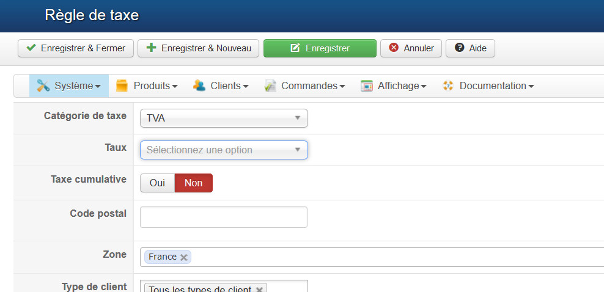Click the green plus icon on Enregistrer & Nouveau
This screenshot has height=292, width=604.
tap(152, 48)
